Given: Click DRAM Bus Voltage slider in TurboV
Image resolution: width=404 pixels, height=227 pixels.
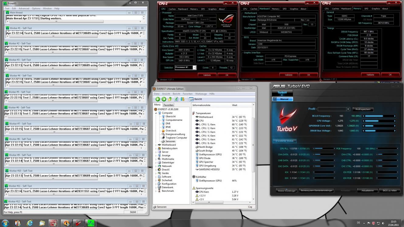Looking at the screenshot, I should pyautogui.click(x=379, y=131).
